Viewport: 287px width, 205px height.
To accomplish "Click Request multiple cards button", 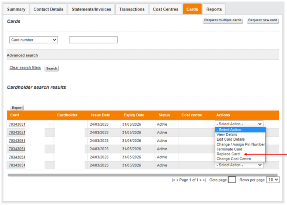I will [223, 20].
